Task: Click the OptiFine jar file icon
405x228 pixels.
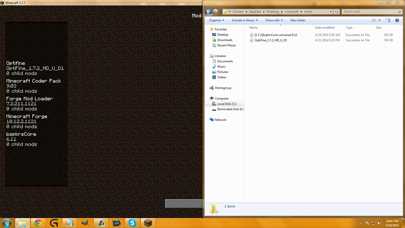Action: pos(252,40)
